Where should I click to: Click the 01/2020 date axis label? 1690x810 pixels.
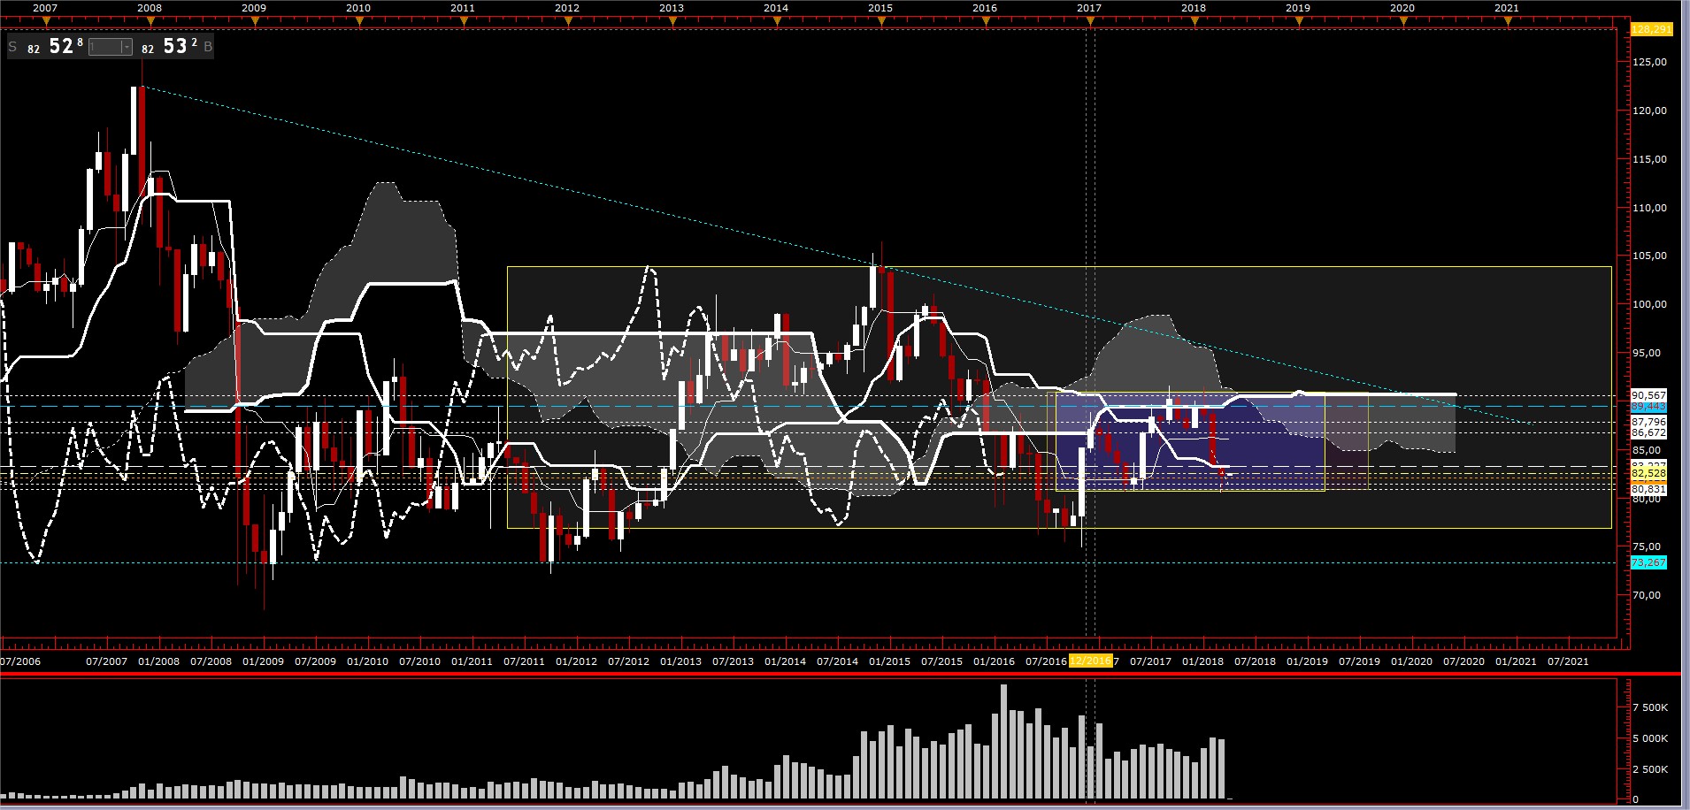1411,661
